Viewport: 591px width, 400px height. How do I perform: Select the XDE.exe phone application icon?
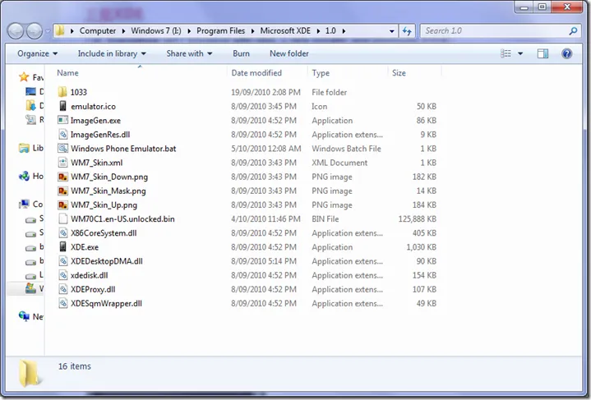pos(63,246)
